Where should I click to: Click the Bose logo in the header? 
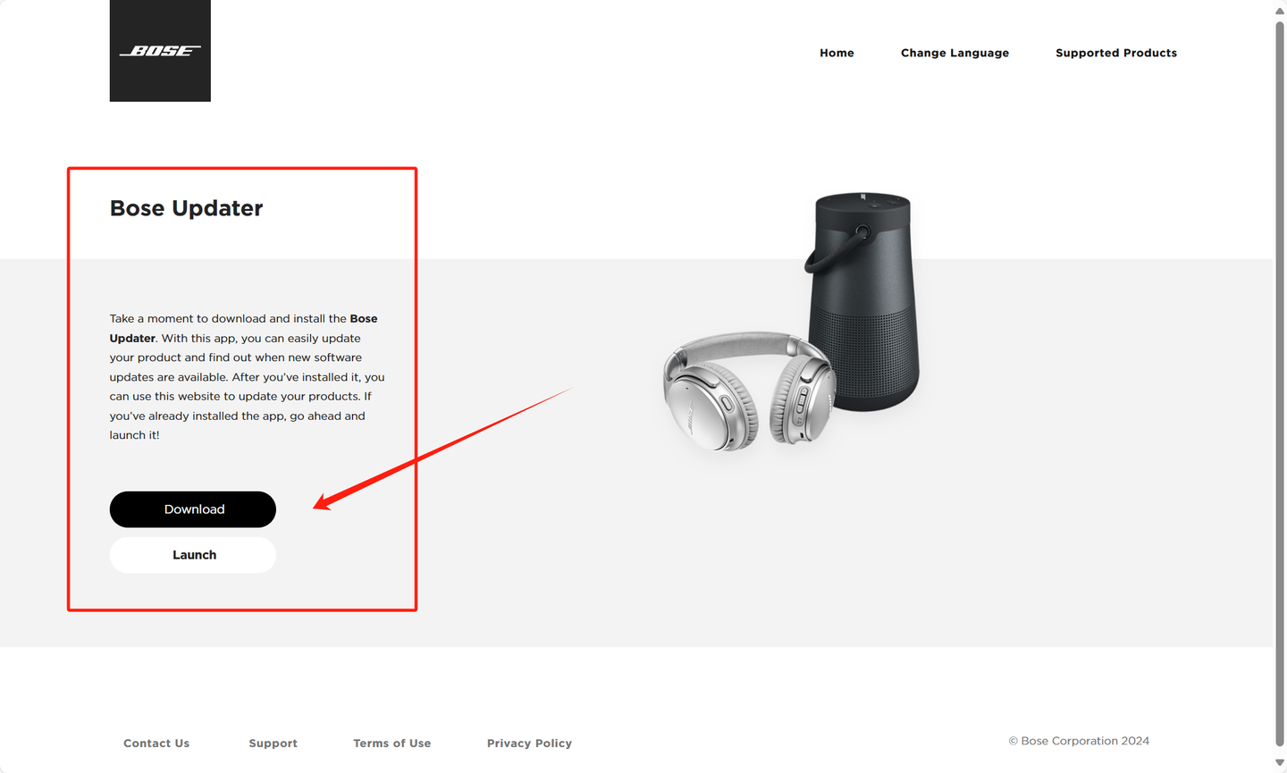point(160,51)
